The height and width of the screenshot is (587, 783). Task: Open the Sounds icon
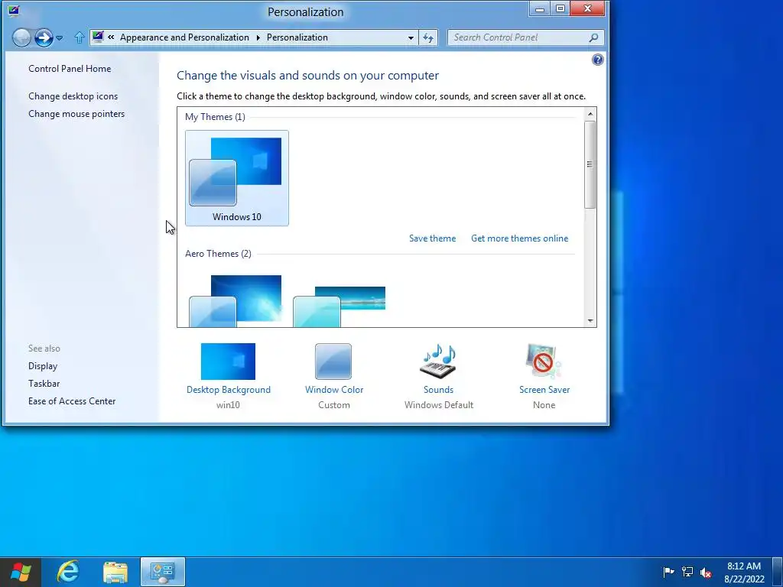(x=438, y=362)
